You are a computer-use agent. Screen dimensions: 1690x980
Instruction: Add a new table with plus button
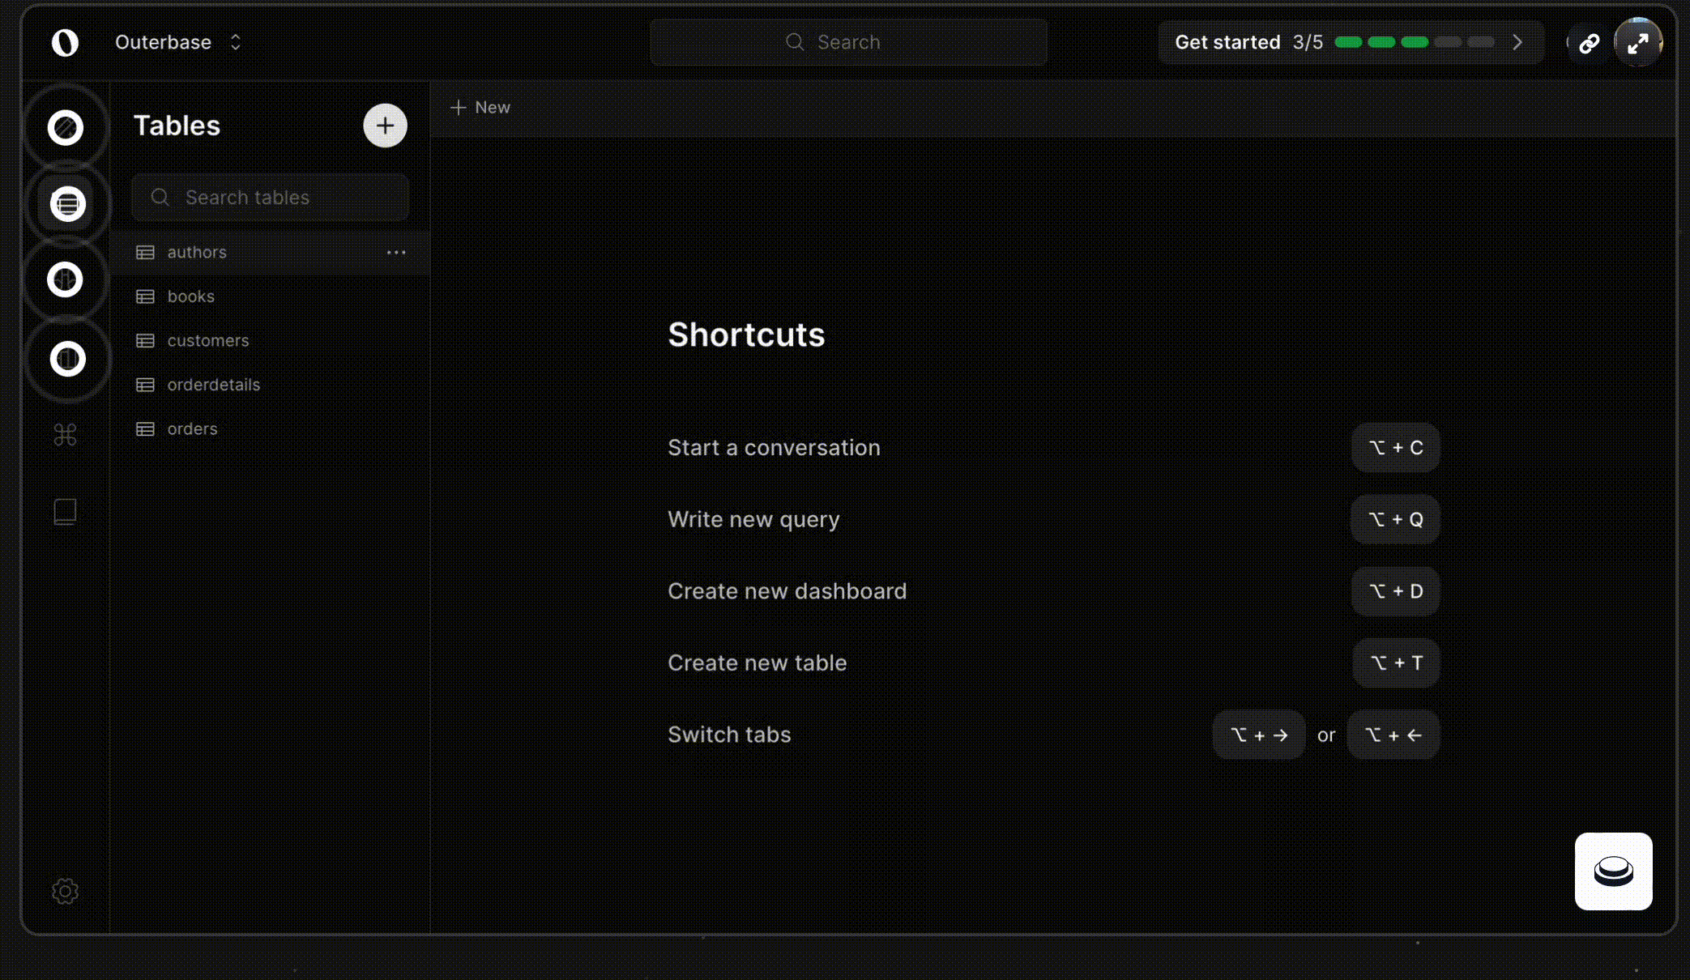click(385, 126)
